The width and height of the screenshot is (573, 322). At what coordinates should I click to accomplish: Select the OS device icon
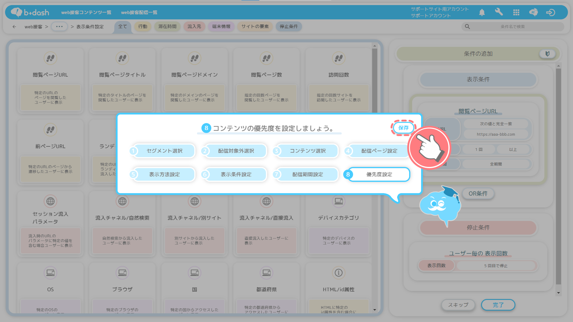pos(50,273)
